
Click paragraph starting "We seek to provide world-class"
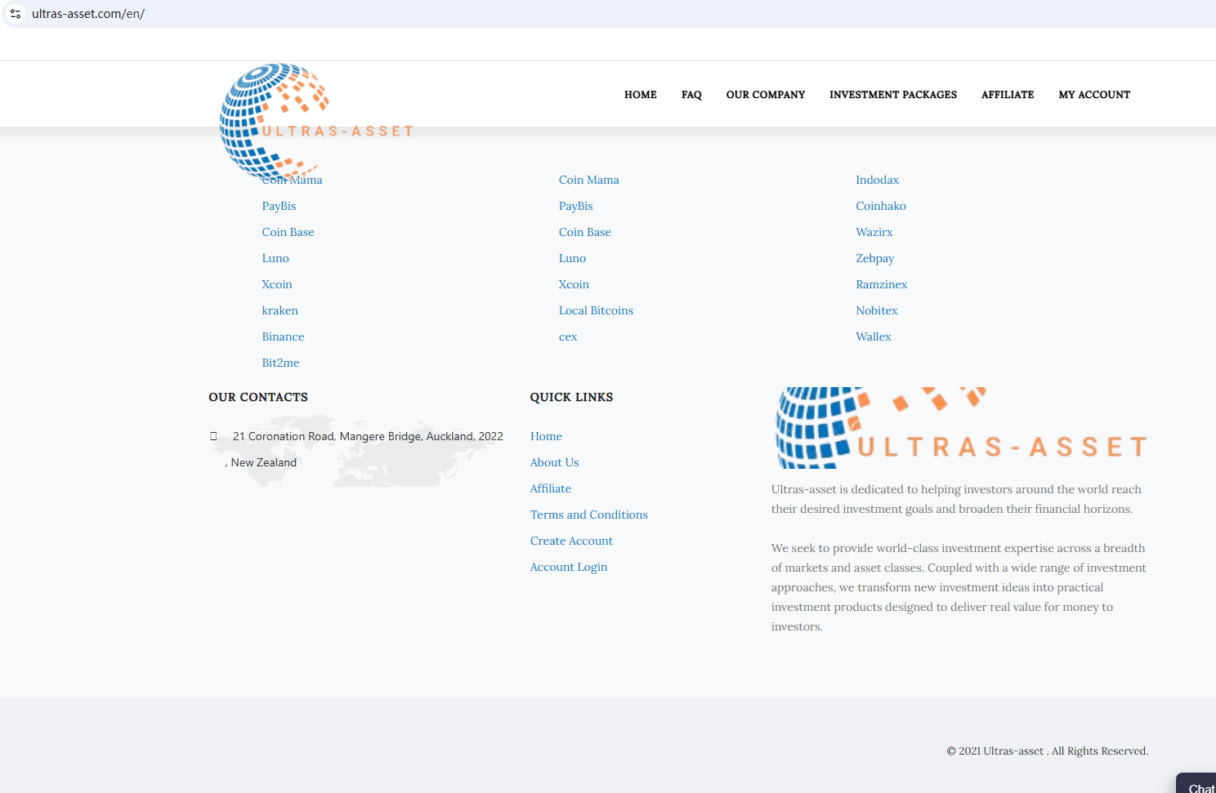959,587
